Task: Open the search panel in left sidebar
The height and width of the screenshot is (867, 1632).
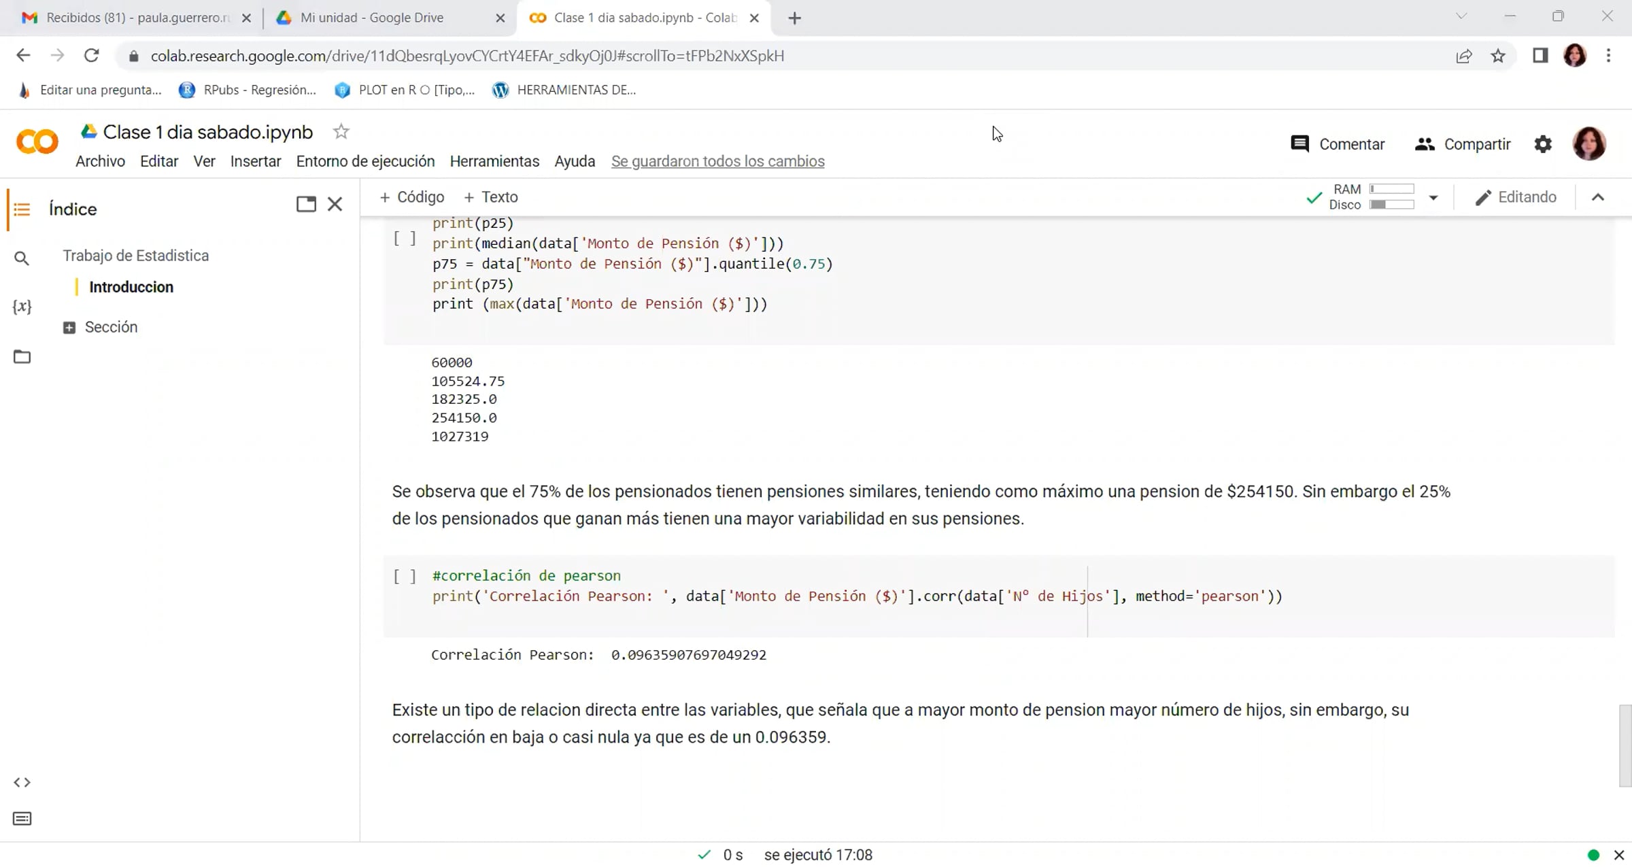Action: click(22, 258)
